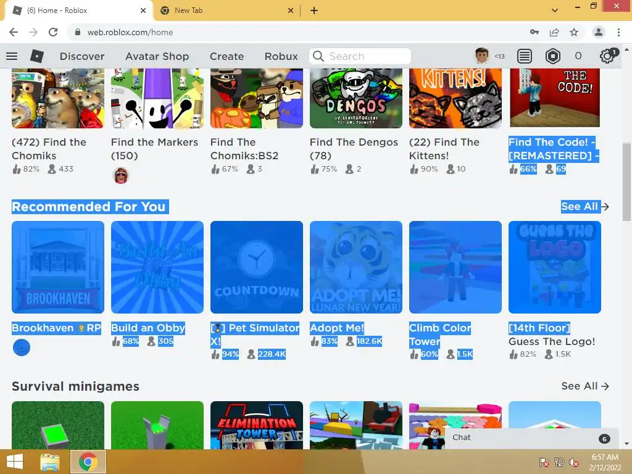Reload the Roblox page

pyautogui.click(x=53, y=32)
